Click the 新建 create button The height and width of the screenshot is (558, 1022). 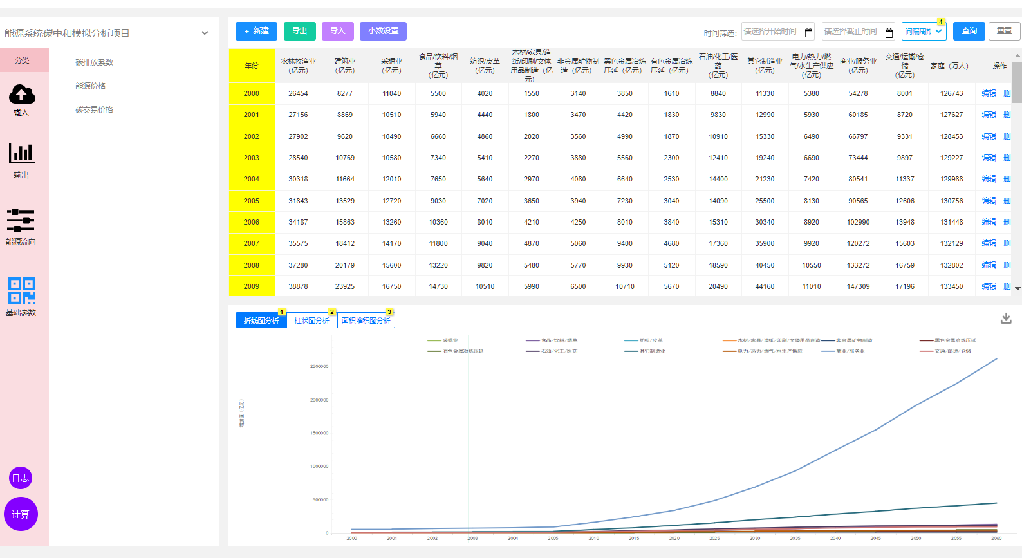tap(256, 31)
